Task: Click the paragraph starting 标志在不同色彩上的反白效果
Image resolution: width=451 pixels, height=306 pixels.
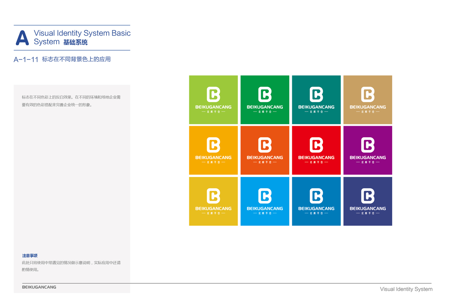Action: click(x=71, y=101)
